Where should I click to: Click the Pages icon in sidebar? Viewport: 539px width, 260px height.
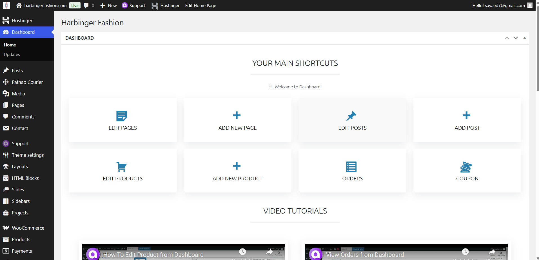click(6, 105)
